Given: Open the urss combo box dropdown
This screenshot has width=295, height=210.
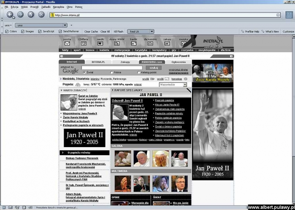Looking at the screenshot, I should click(x=65, y=25).
